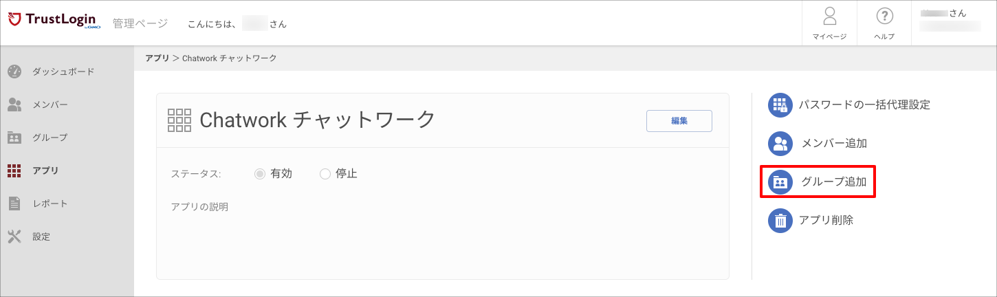Screen dimensions: 997x297
Task: Open the ヘルプ question mark icon
Action: click(884, 16)
